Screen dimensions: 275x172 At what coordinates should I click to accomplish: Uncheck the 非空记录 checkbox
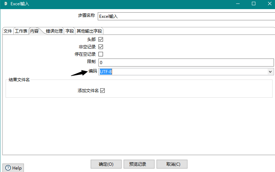[x=101, y=47]
